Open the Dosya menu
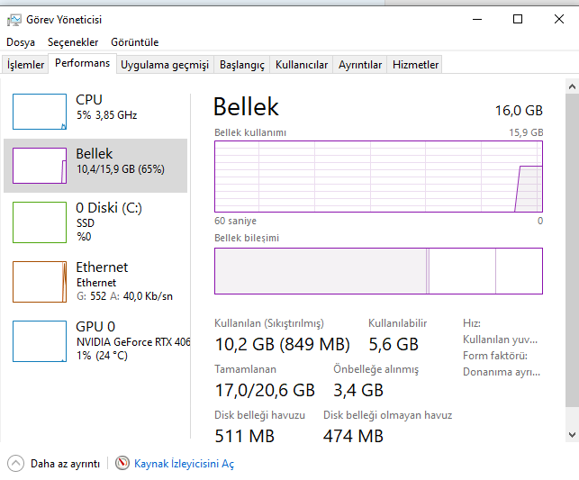The width and height of the screenshot is (579, 480). 21,42
